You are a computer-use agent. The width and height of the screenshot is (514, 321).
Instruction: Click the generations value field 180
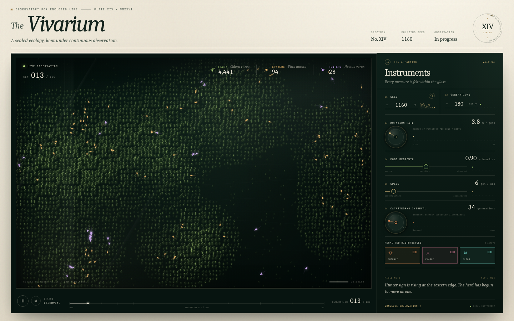(x=459, y=104)
